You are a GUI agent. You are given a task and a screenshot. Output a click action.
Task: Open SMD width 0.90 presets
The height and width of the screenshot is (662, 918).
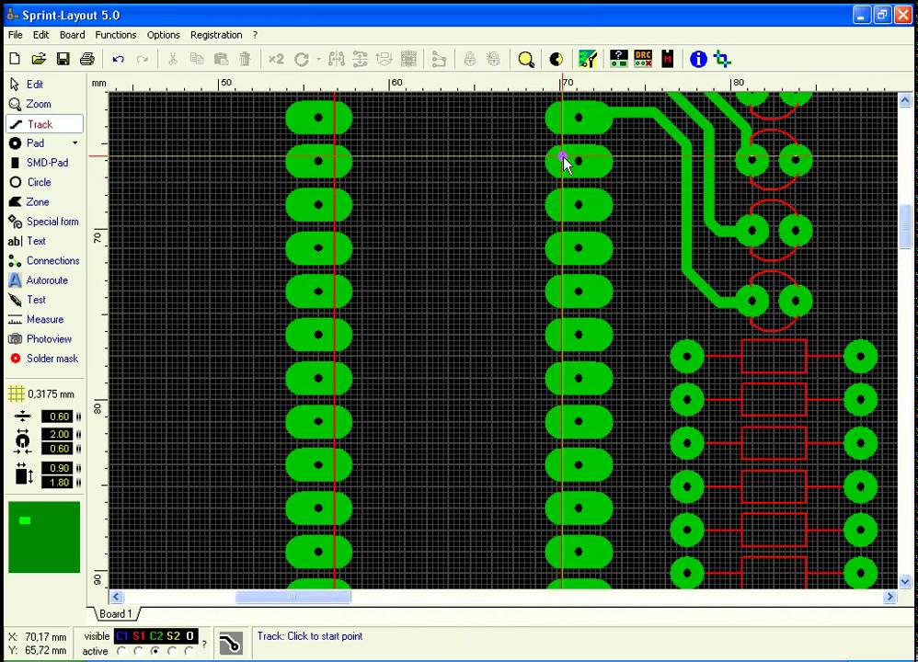click(x=78, y=468)
